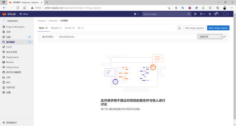
Task: Open Packages & Registries (软件包) item
Action: pos(14,72)
